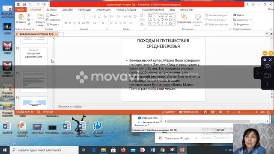
Task: Click Movavi video recording icon
Action: 267,75
